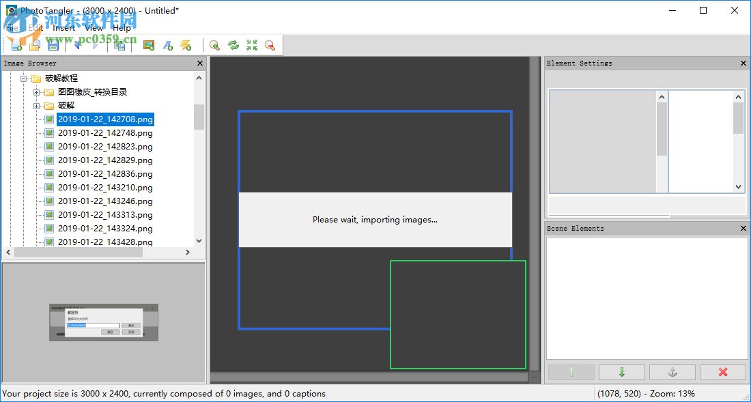751x402 pixels.
Task: Select file 2019-01-22_142823.png in tree
Action: pyautogui.click(x=105, y=147)
